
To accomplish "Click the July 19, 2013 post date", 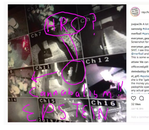I will tap(137, 109).
